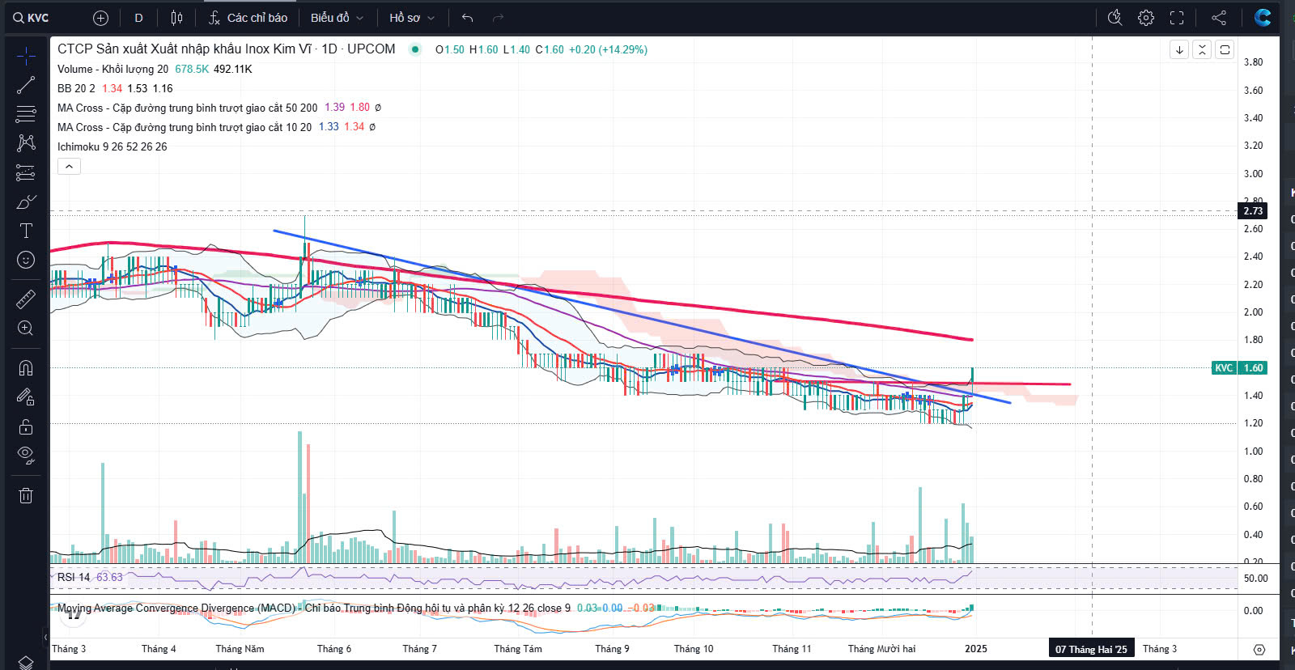Open the emoji and icons tool

26,260
